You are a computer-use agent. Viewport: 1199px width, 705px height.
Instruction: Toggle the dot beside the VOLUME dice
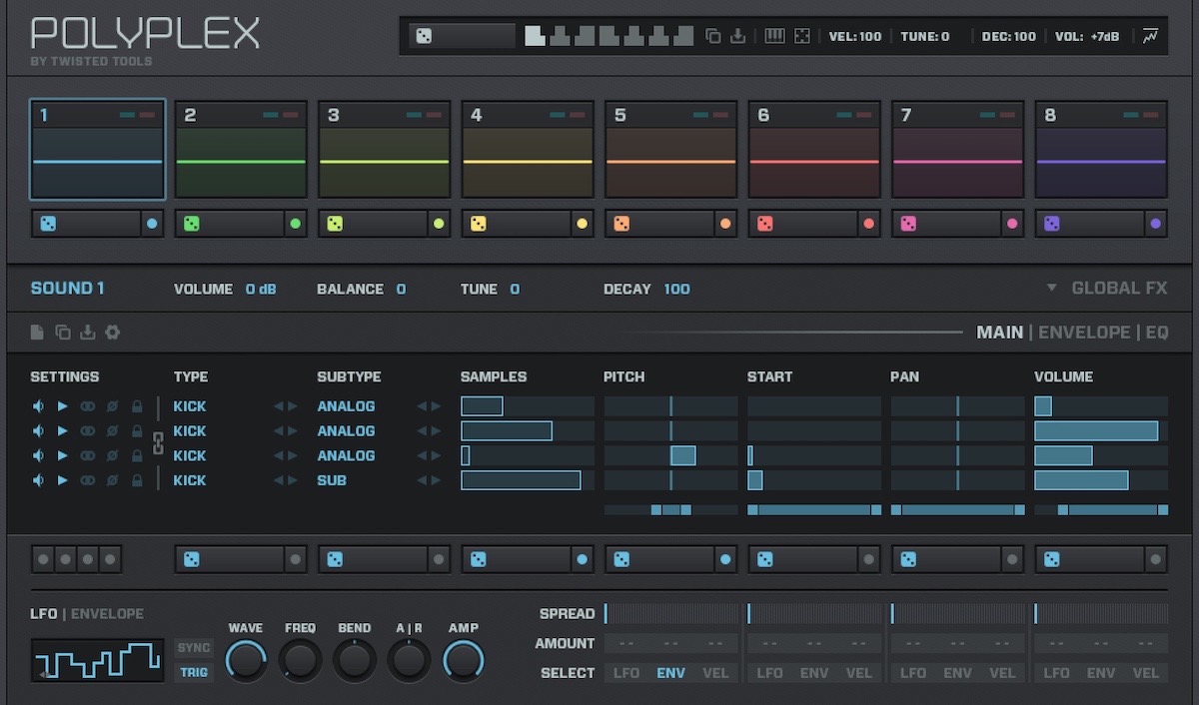pos(1156,559)
